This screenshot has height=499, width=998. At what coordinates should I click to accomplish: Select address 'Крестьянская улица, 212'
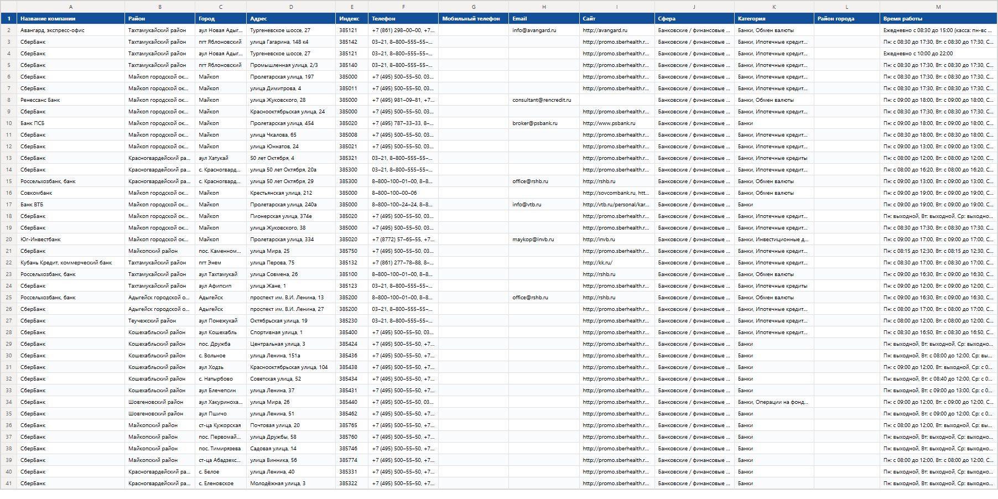click(291, 193)
